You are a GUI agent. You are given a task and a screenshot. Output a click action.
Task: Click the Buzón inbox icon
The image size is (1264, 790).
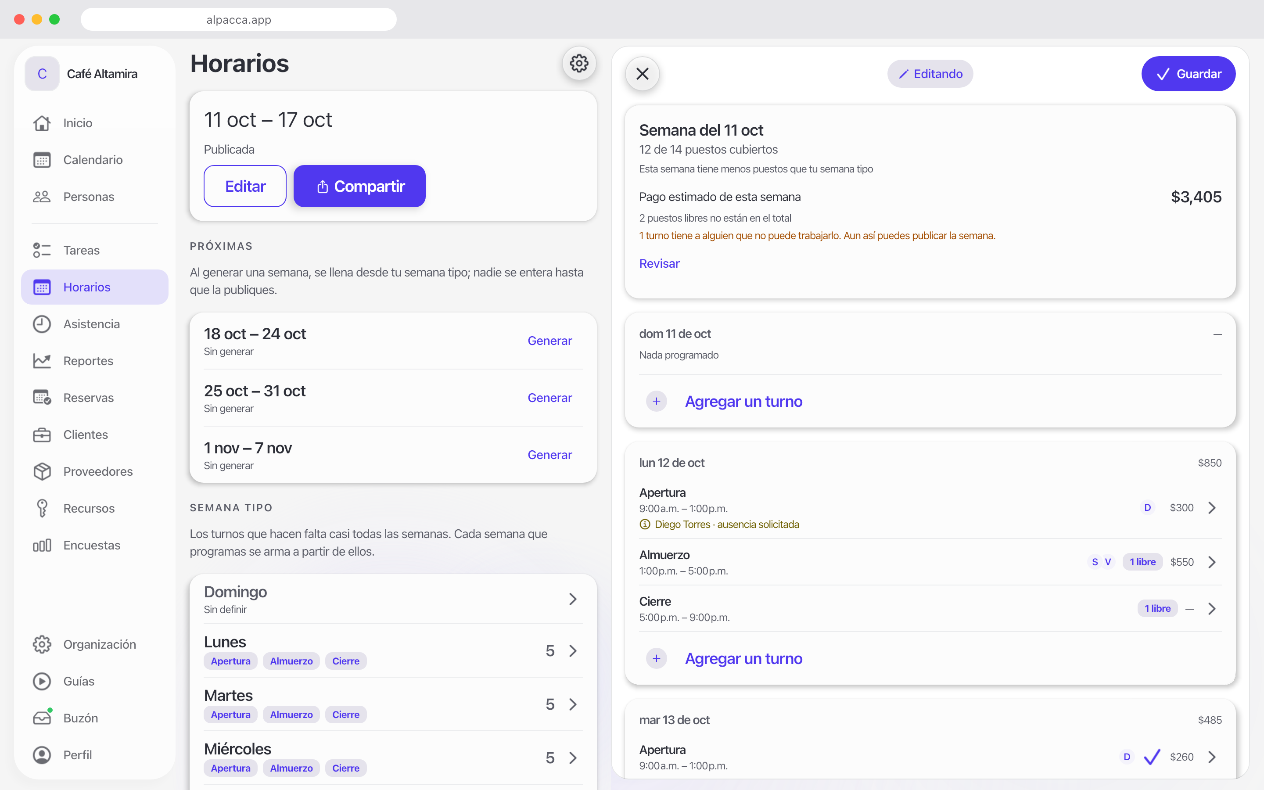(42, 718)
